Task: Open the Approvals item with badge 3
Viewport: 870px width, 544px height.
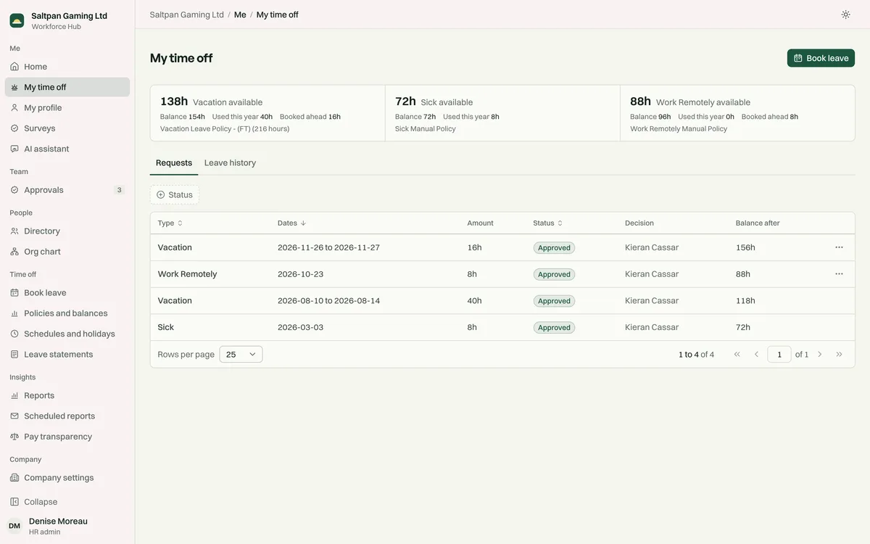Action: pyautogui.click(x=67, y=190)
